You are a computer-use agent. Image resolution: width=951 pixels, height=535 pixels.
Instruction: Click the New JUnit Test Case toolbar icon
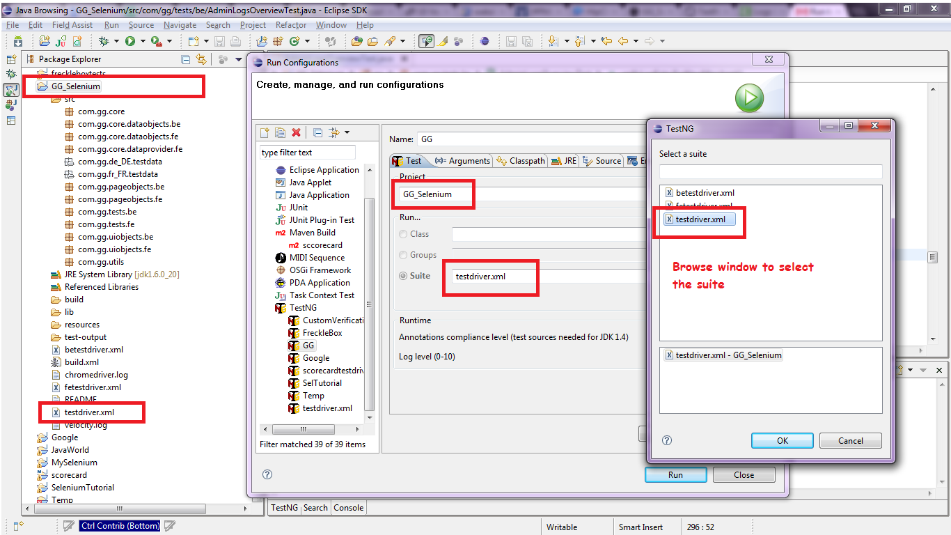[x=60, y=42]
